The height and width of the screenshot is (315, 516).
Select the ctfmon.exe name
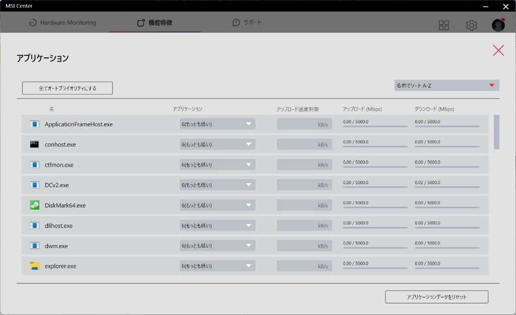tap(59, 165)
